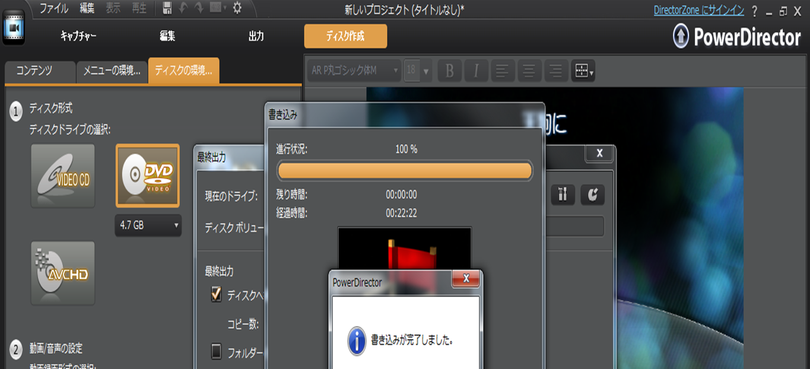Click the aspect ratio screen icon in toolbar

click(217, 8)
